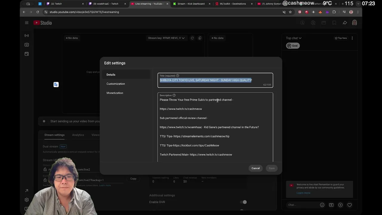Click into the stream Title input field
Image resolution: width=382 pixels, height=215 pixels.
coord(215,80)
